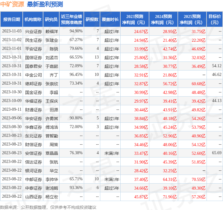Select the 德邦证券 institution cell
Viewport: 223px width, 210px height.
coord(34,83)
